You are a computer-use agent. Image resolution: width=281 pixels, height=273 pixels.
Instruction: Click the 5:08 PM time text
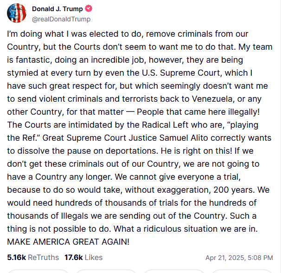click(260, 258)
